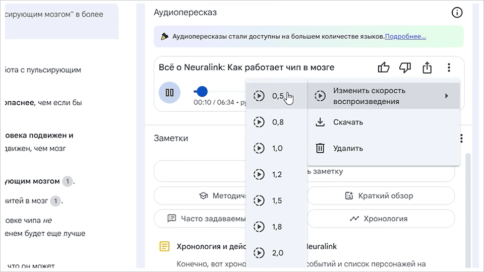The width and height of the screenshot is (484, 272).
Task: Set playback speed to 0,5
Action: tap(277, 96)
